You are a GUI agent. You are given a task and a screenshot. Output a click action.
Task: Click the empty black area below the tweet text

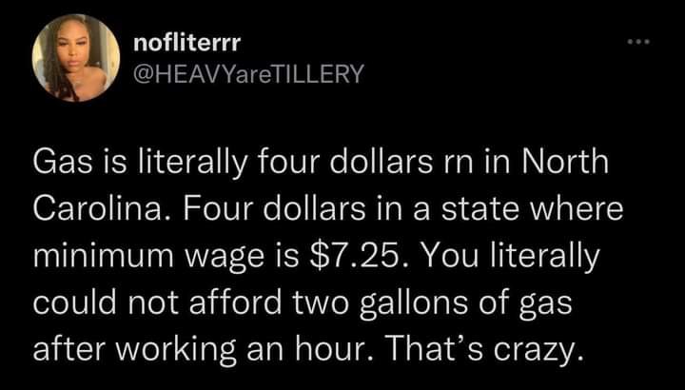coord(342,377)
